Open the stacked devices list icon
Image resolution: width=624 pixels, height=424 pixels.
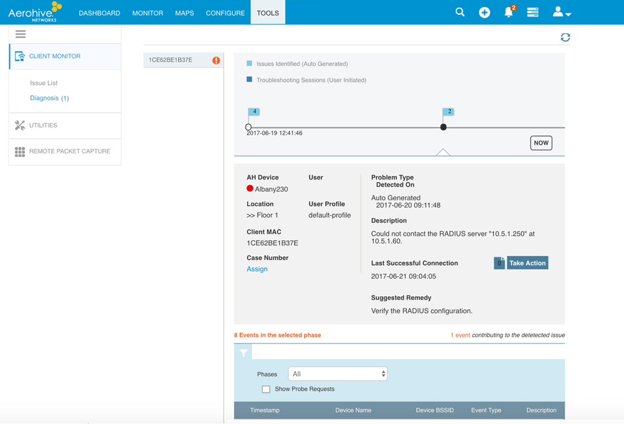click(533, 12)
